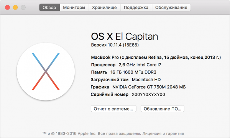Select the 2,6 GHz Intel Core i7 value
This screenshot has height=138, width=230.
tap(140, 65)
